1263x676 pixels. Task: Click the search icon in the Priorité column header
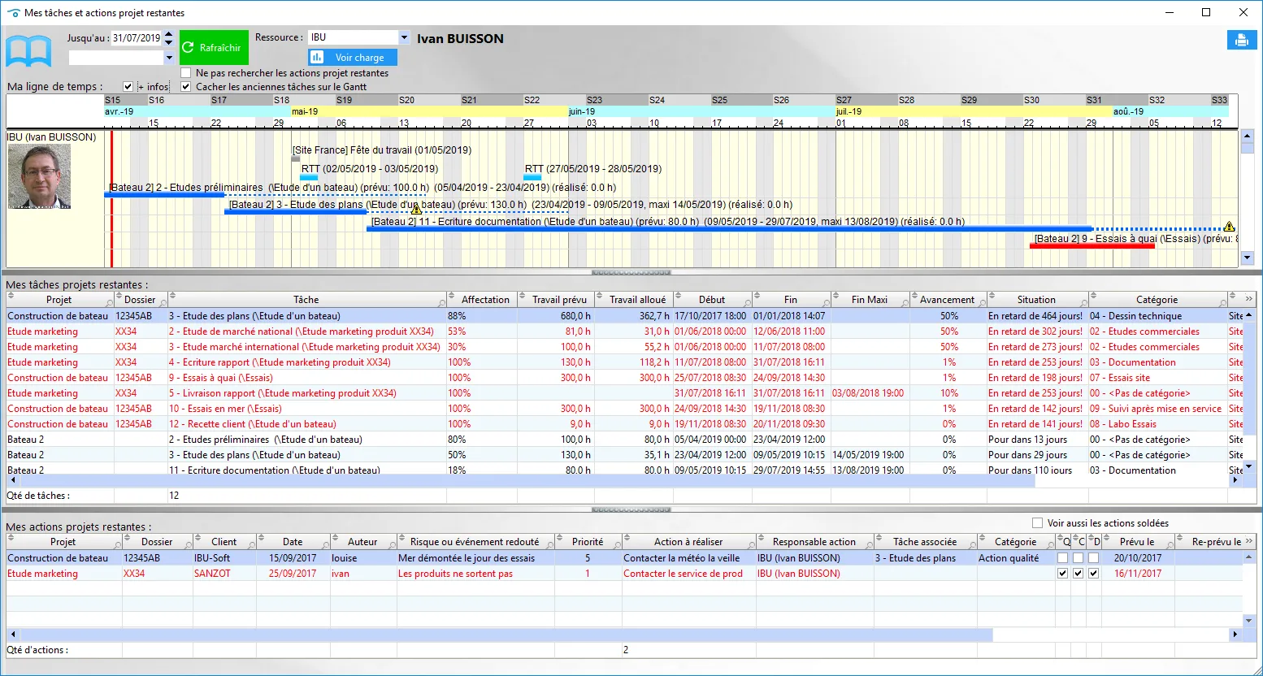[x=618, y=544]
